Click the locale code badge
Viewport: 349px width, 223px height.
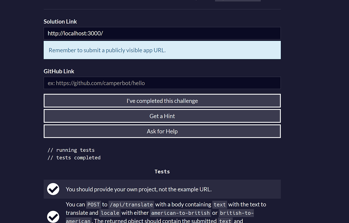pos(110,213)
